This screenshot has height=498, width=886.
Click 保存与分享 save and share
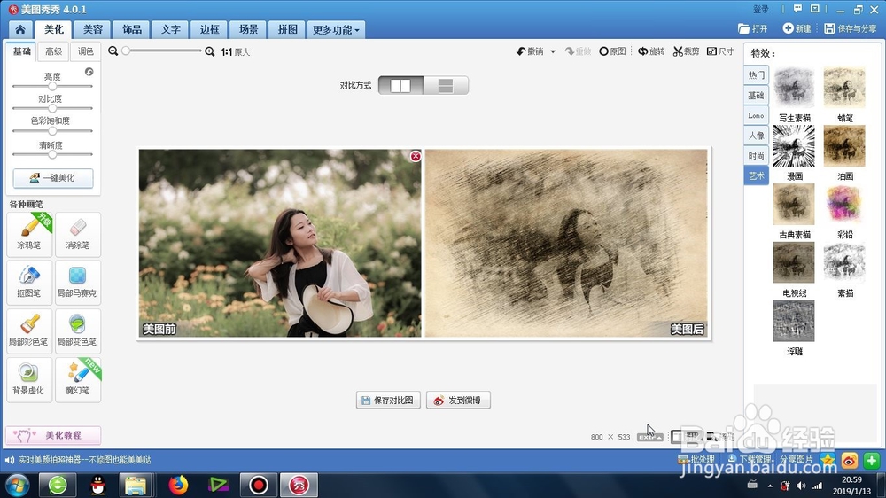[851, 28]
